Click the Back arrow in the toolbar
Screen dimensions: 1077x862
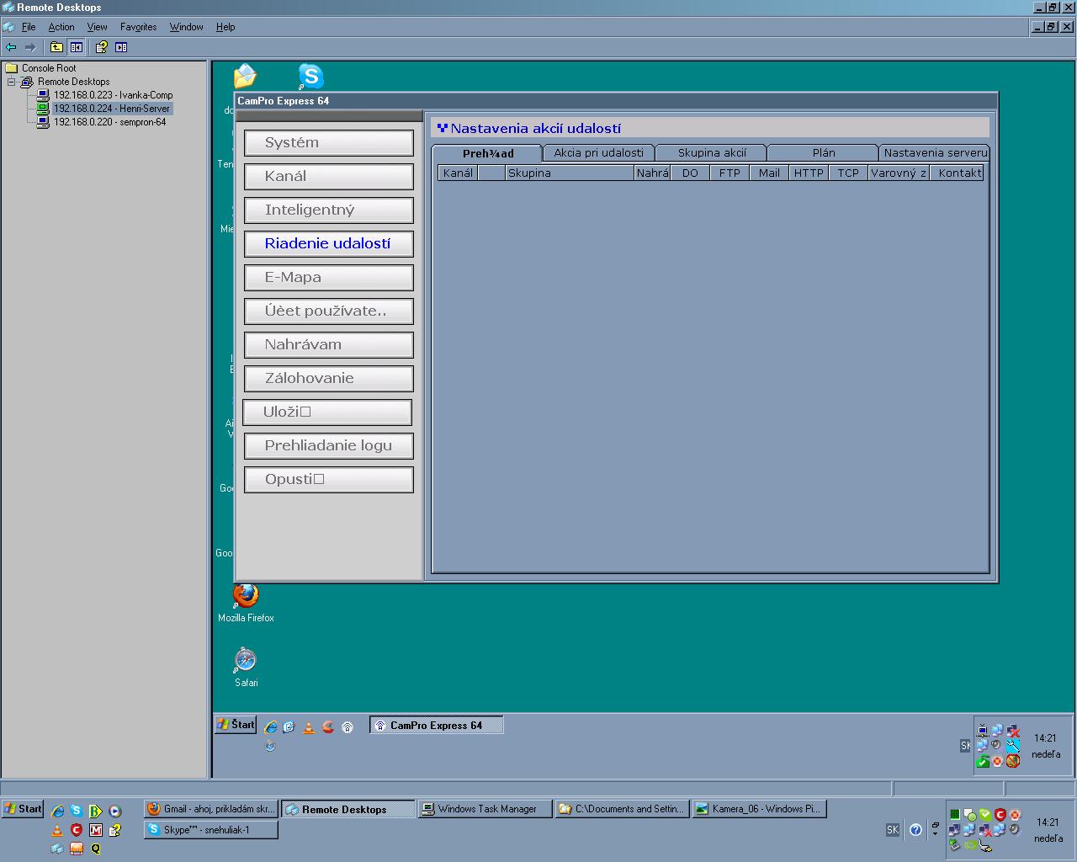click(x=11, y=47)
